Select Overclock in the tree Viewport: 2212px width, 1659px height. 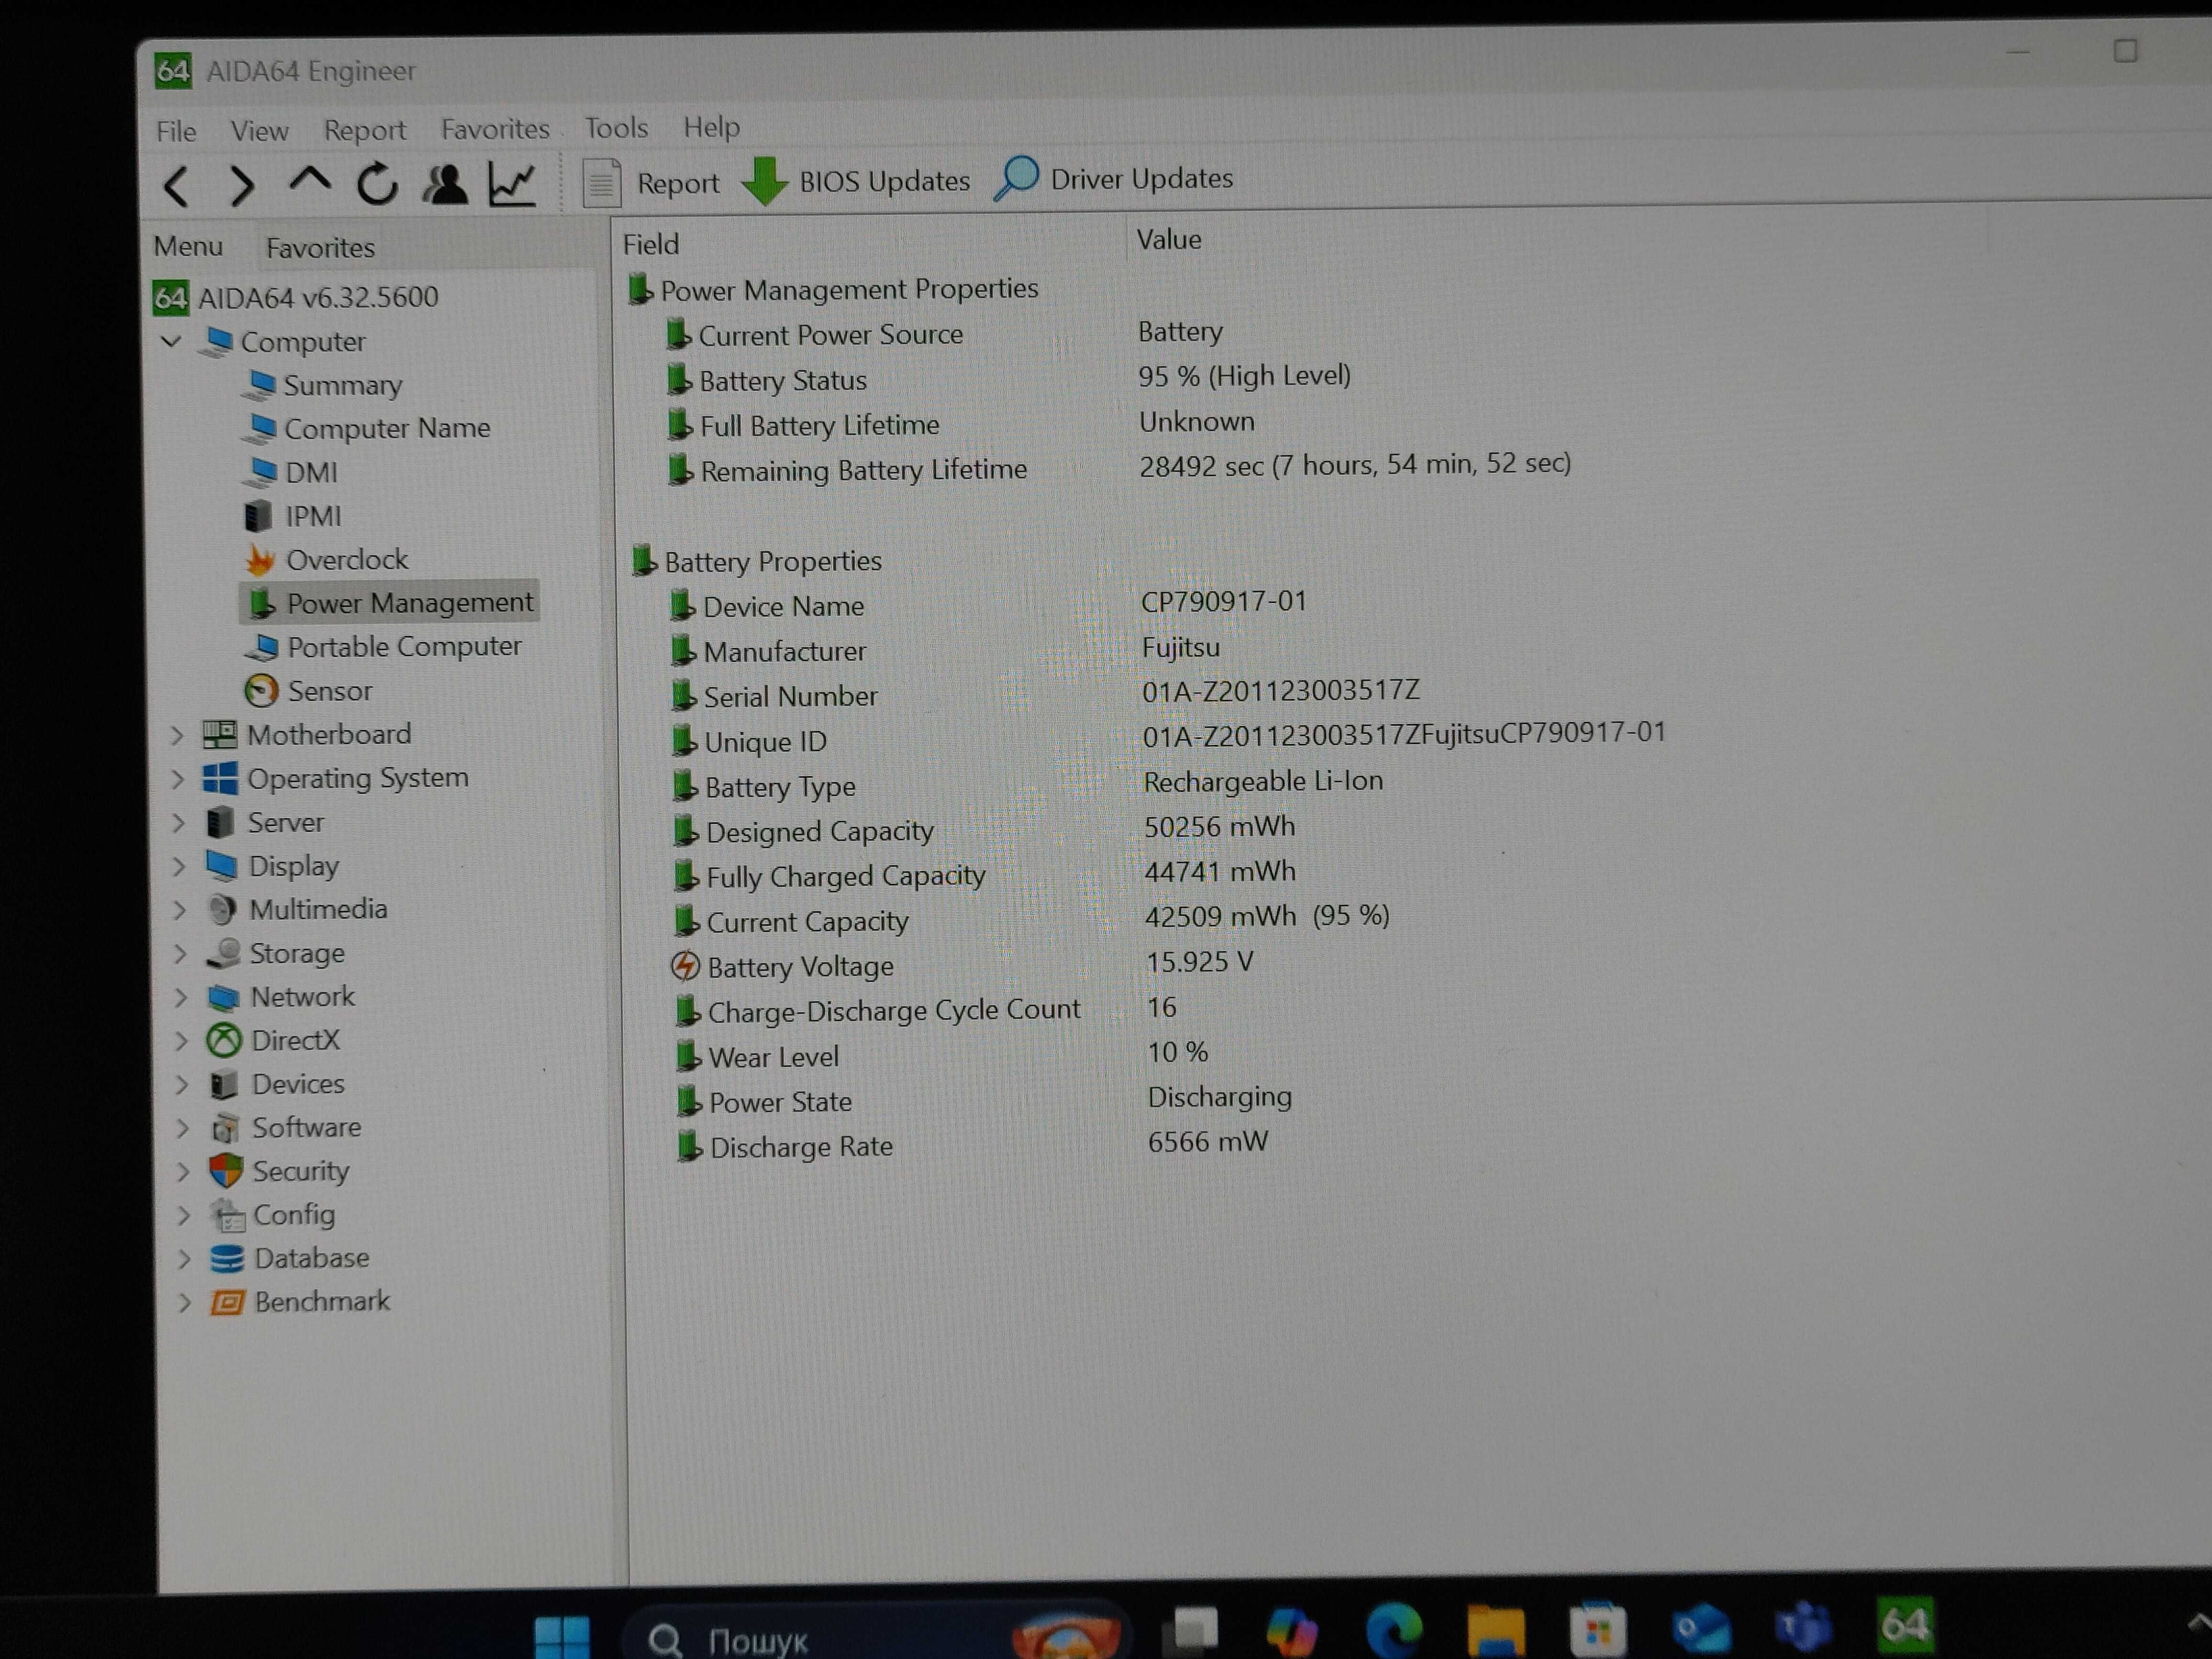pos(327,559)
